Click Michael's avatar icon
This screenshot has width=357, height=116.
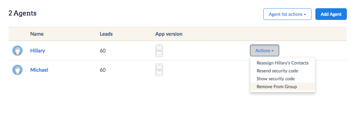point(17,70)
